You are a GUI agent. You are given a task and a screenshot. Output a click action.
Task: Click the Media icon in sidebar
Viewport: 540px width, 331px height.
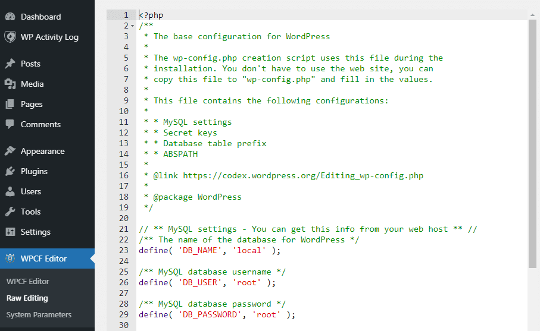click(10, 84)
